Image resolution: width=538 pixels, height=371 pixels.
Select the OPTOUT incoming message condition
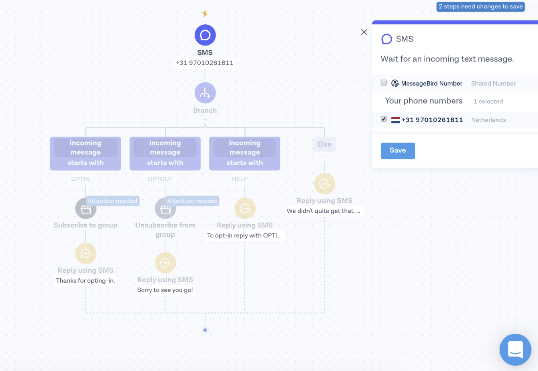click(x=165, y=154)
